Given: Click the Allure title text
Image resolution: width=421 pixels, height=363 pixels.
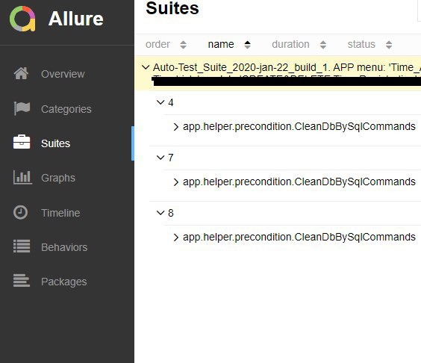Looking at the screenshot, I should pyautogui.click(x=75, y=19).
